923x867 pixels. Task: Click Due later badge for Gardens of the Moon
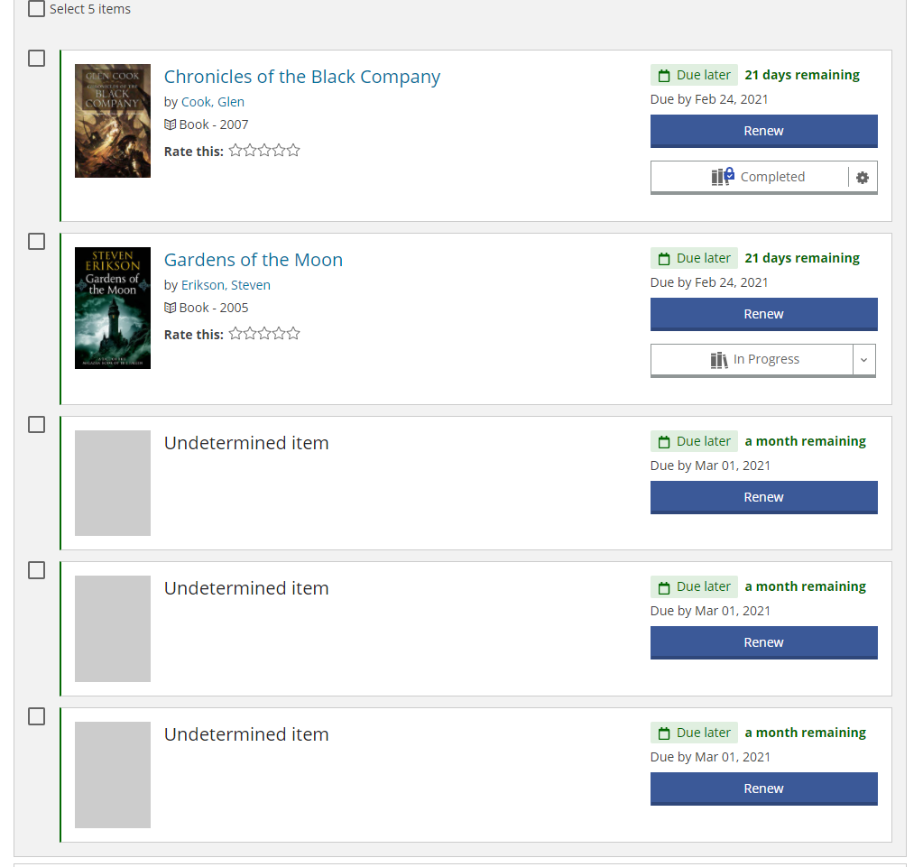tap(694, 258)
